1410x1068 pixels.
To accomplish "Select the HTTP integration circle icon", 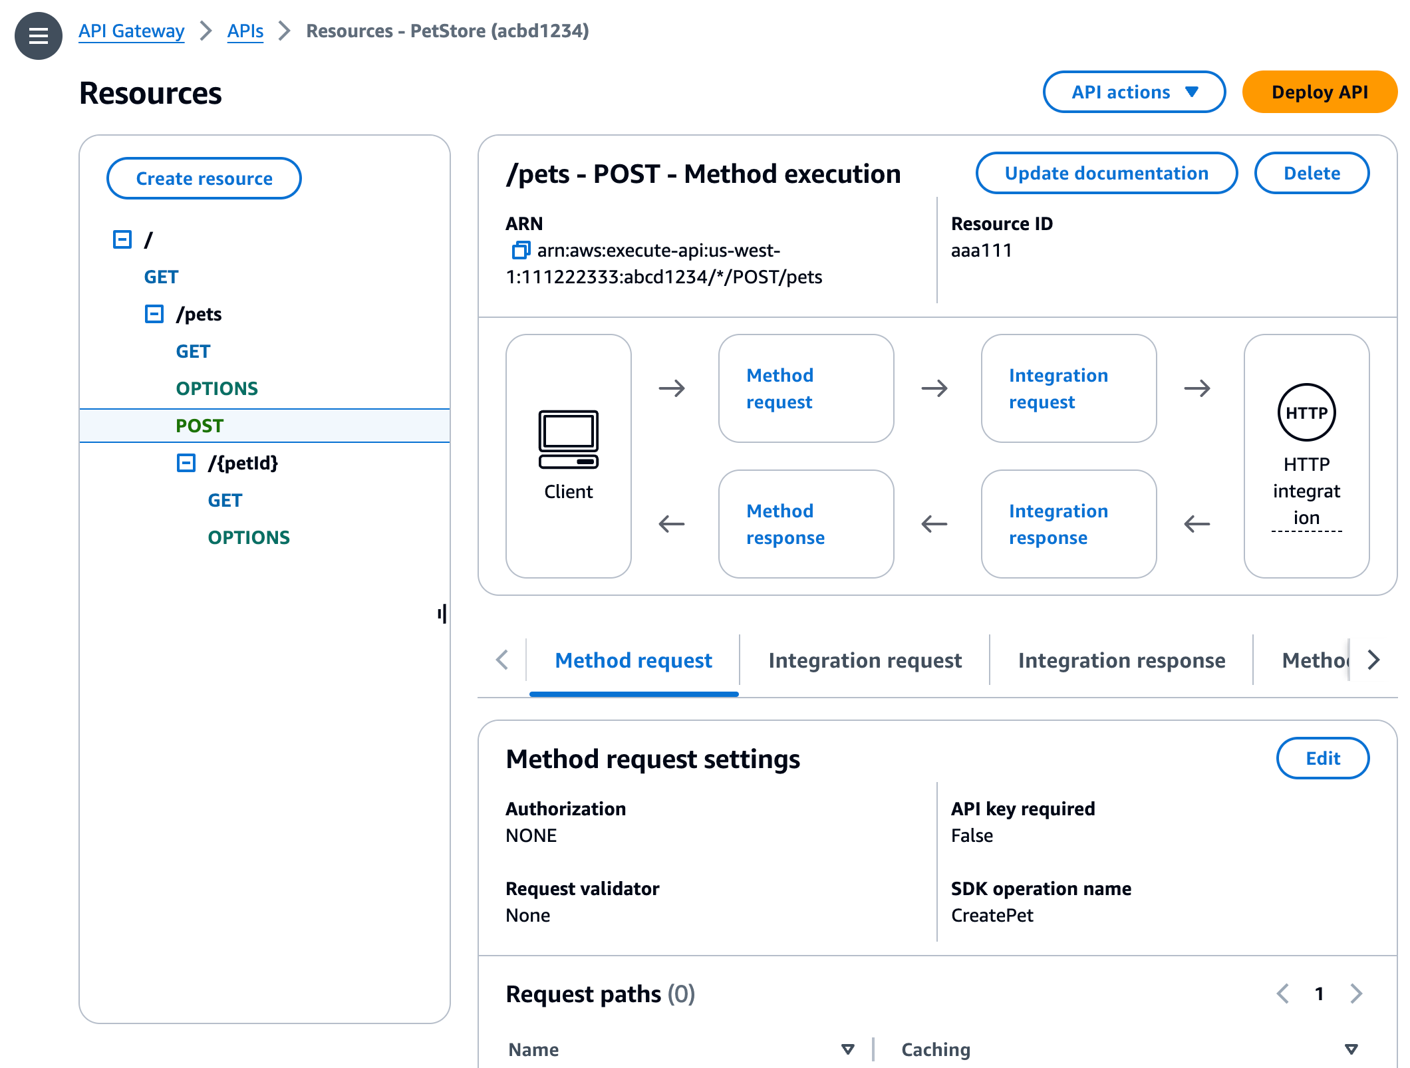I will 1306,412.
